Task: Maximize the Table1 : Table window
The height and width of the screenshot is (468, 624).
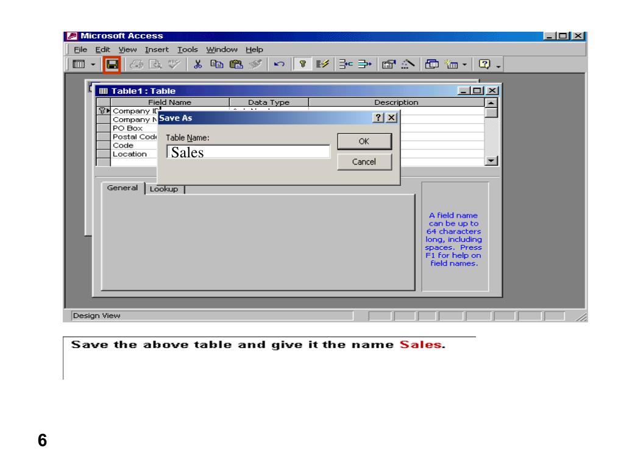Action: click(x=477, y=91)
